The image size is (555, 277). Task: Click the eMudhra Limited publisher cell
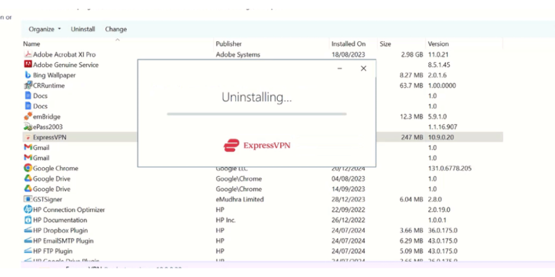[x=240, y=199]
